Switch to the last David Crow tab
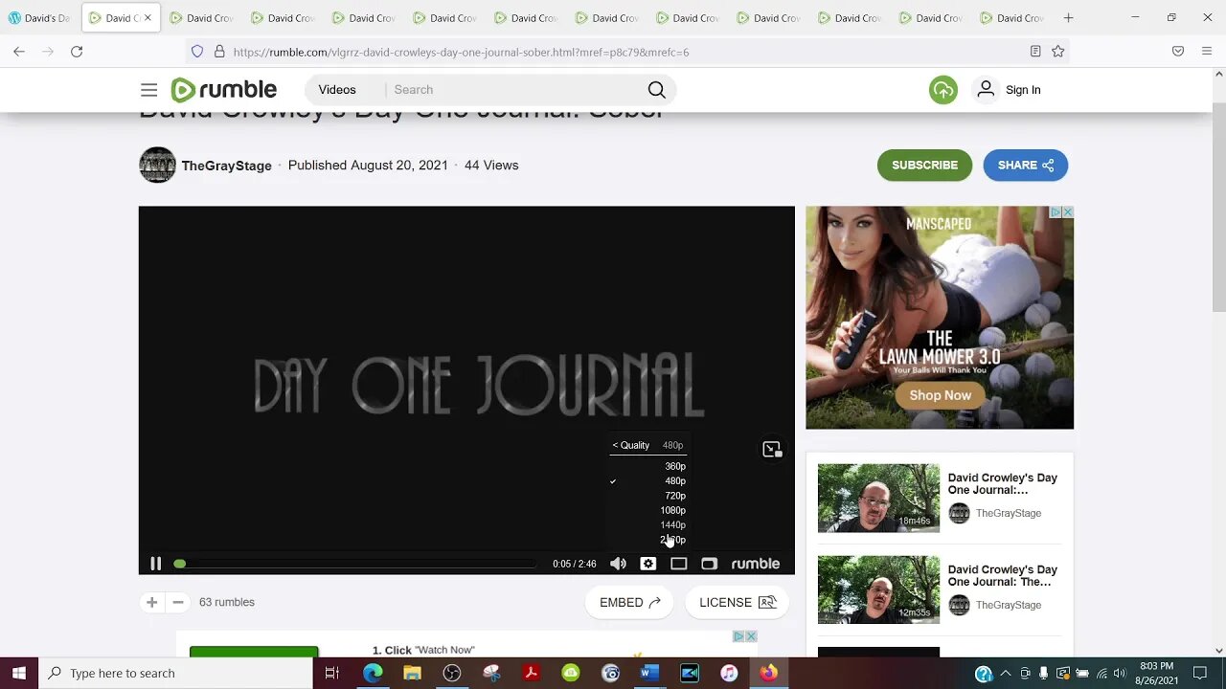1226x689 pixels. click(1011, 17)
